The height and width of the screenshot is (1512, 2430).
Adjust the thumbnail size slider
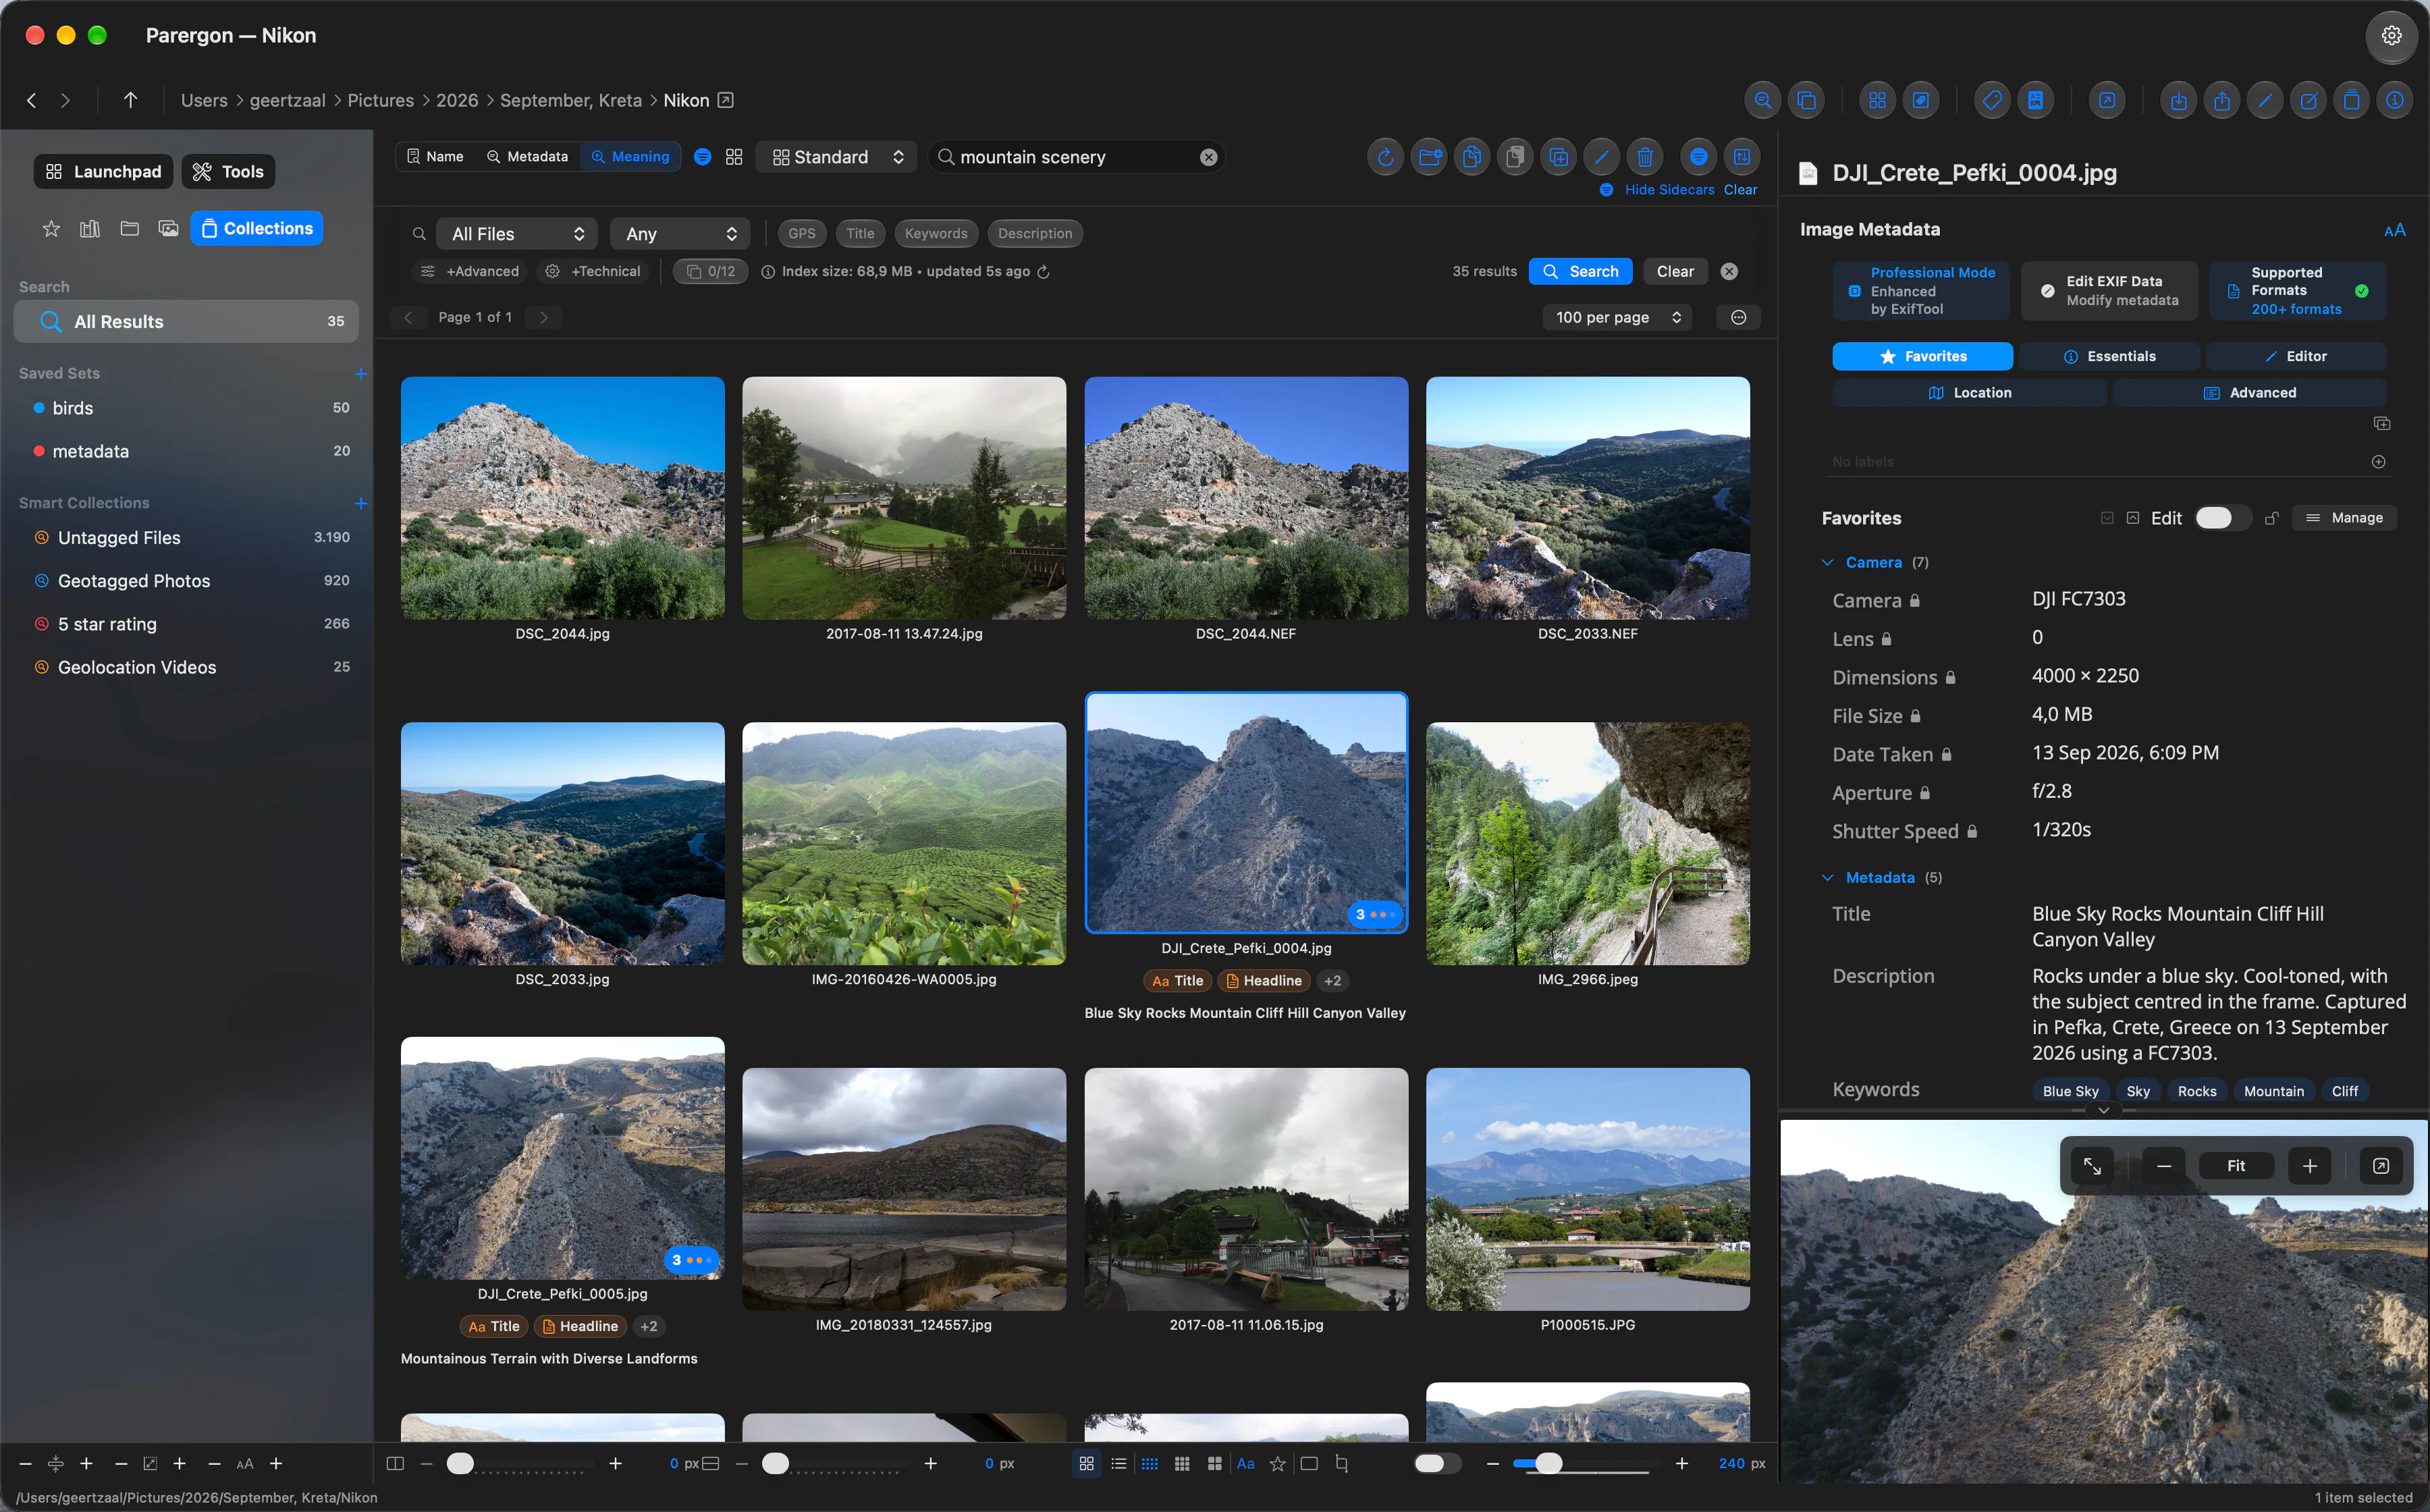1548,1464
